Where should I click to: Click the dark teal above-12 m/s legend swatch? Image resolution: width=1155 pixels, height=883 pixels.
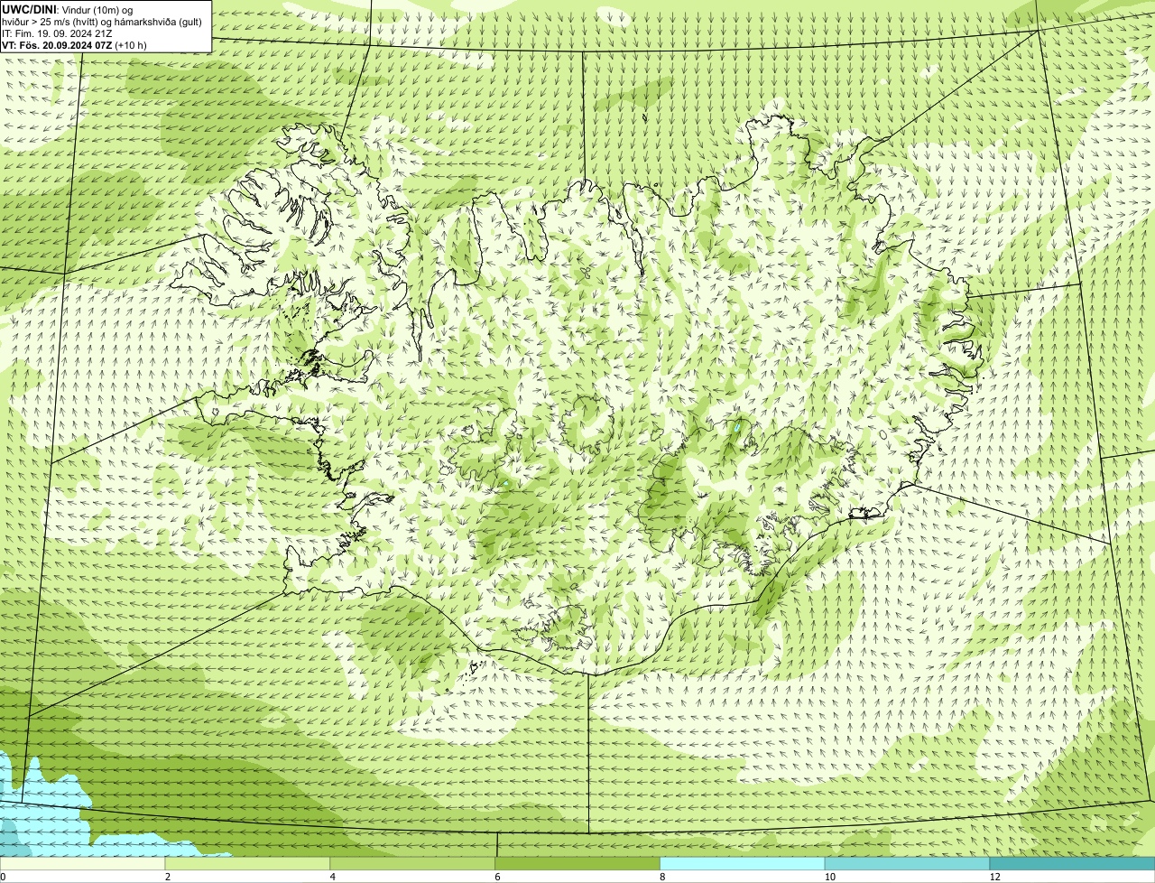pyautogui.click(x=1072, y=863)
